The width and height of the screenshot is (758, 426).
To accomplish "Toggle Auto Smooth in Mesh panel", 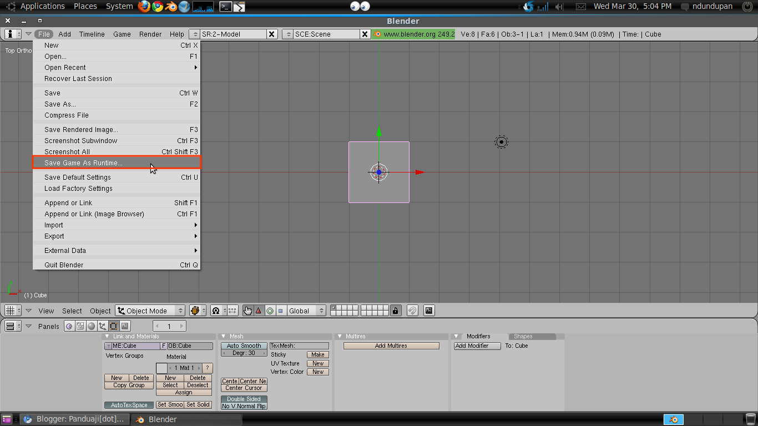I will coord(244,346).
